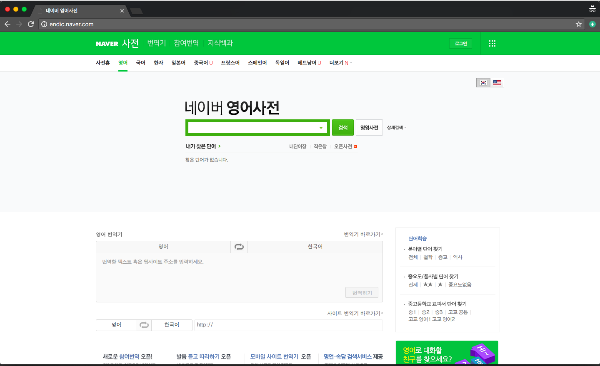The height and width of the screenshot is (366, 600).
Task: Click the green 검색 search button
Action: [343, 128]
